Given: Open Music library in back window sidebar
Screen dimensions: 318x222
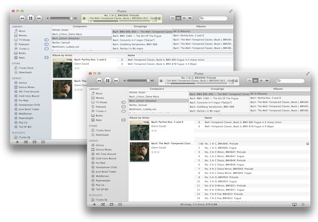Looking at the screenshot, I should pyautogui.click(x=22, y=31).
